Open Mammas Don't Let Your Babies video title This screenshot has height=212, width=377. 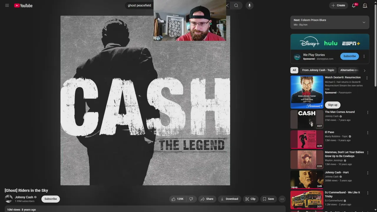pos(344,154)
